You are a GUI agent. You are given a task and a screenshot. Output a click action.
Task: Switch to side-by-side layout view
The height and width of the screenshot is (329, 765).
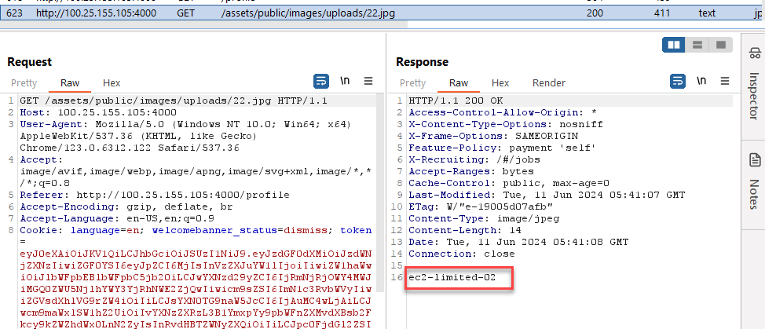coord(674,46)
